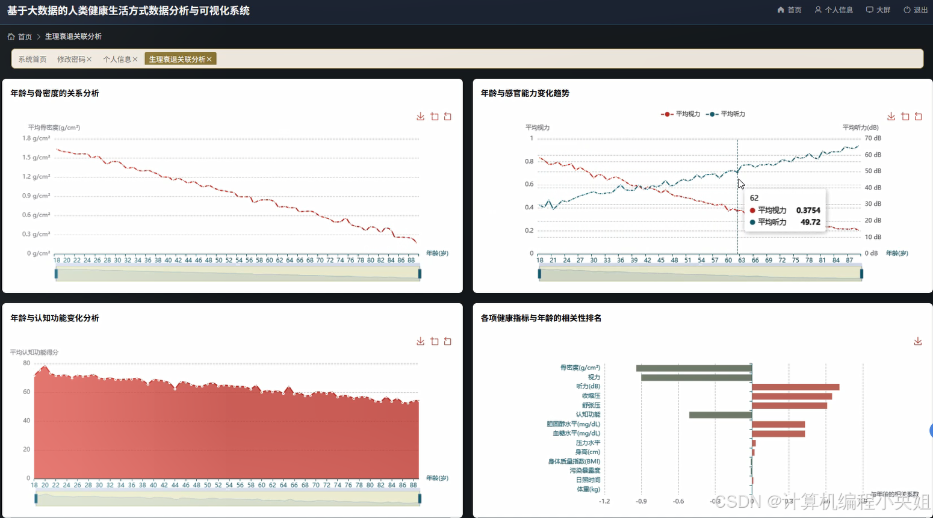Click the 收缩压 axis label
This screenshot has width=933, height=518.
[x=591, y=396]
